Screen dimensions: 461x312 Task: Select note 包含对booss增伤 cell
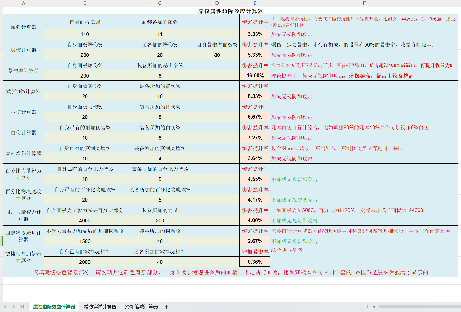pos(364,148)
